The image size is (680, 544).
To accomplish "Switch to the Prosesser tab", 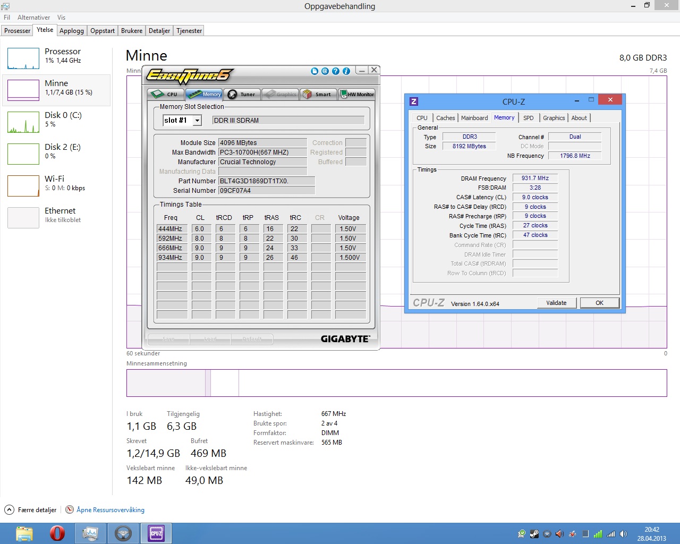I will [17, 31].
